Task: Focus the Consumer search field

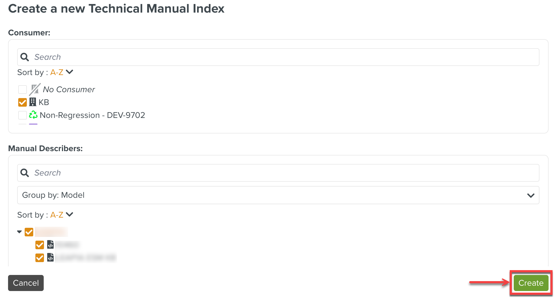Action: [x=284, y=57]
